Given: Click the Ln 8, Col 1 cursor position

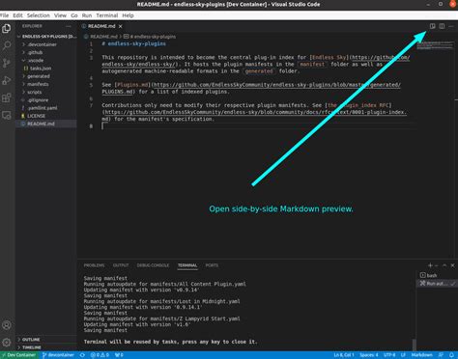Looking at the screenshot, I should [344, 355].
